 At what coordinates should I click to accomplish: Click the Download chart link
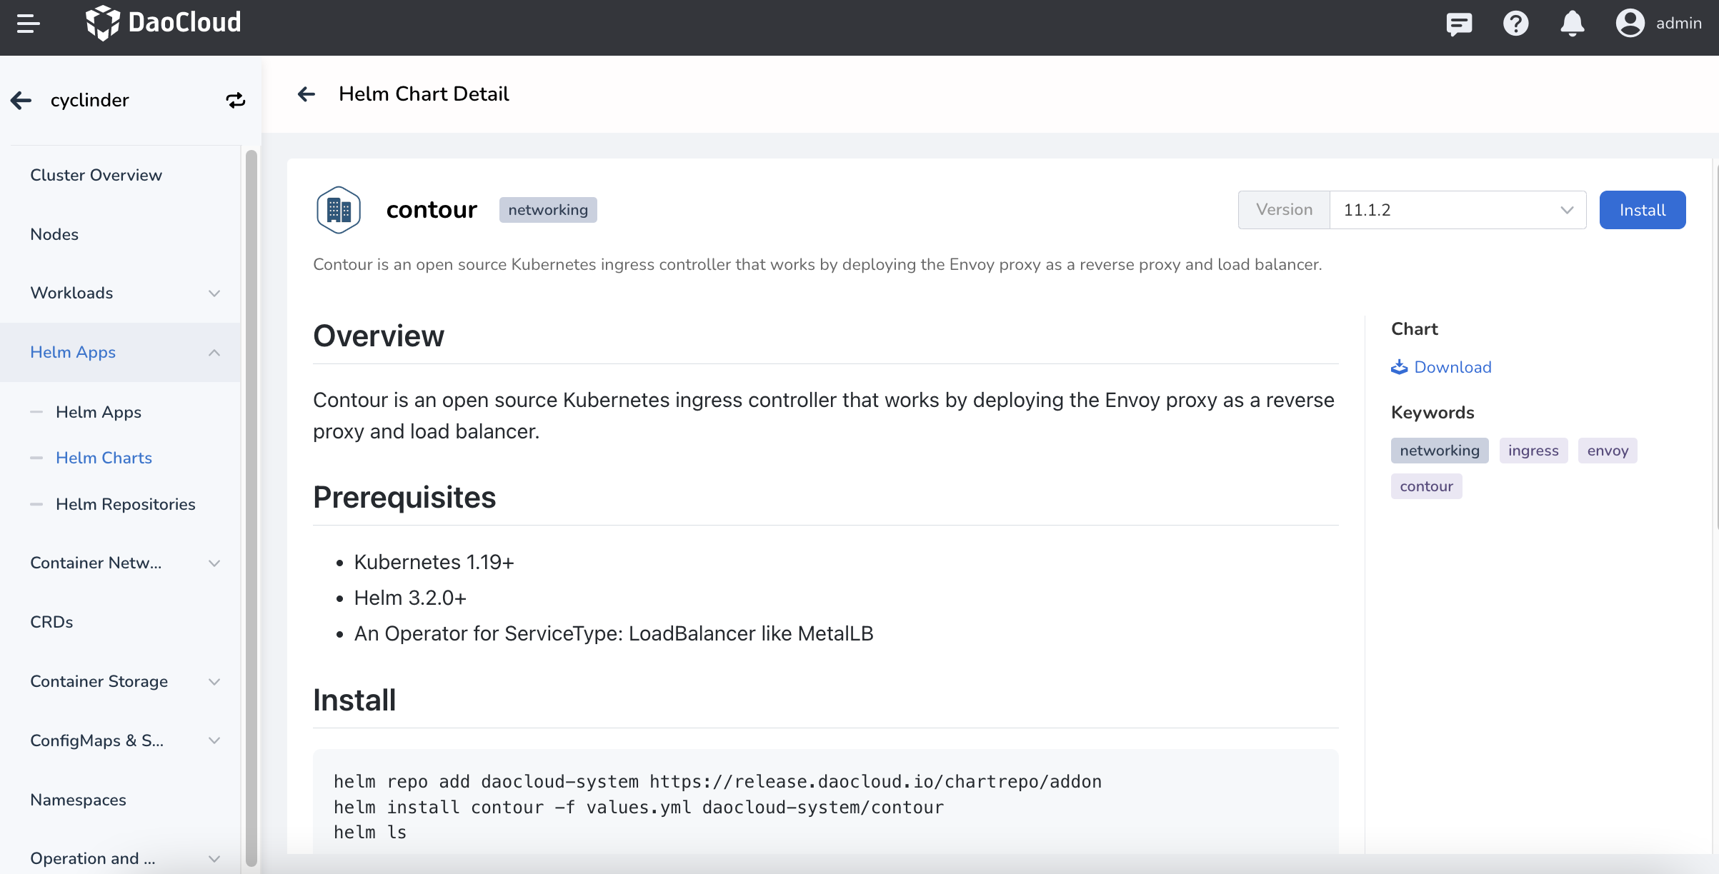point(1453,367)
